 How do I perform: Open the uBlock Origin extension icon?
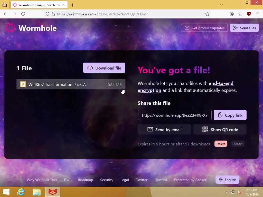pyautogui.click(x=249, y=14)
